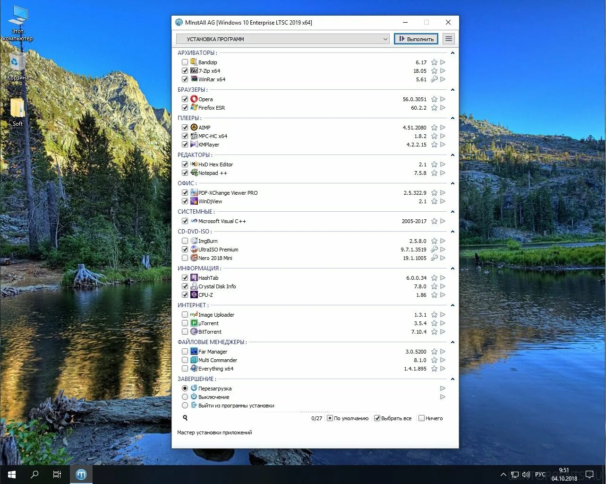The width and height of the screenshot is (606, 484).
Task: Open Task View in the taskbar
Action: click(57, 475)
